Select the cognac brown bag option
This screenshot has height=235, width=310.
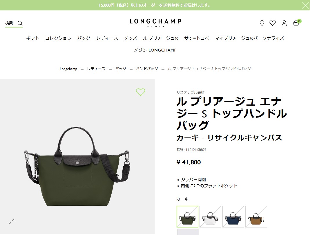click(256, 216)
